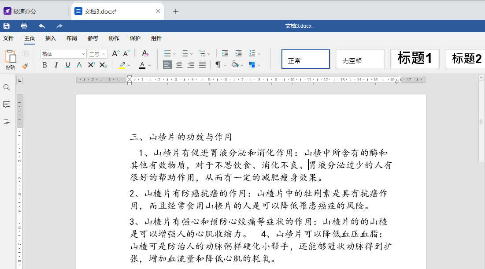Open the 三号 font size dropdown
The image size is (485, 269).
pos(104,54)
